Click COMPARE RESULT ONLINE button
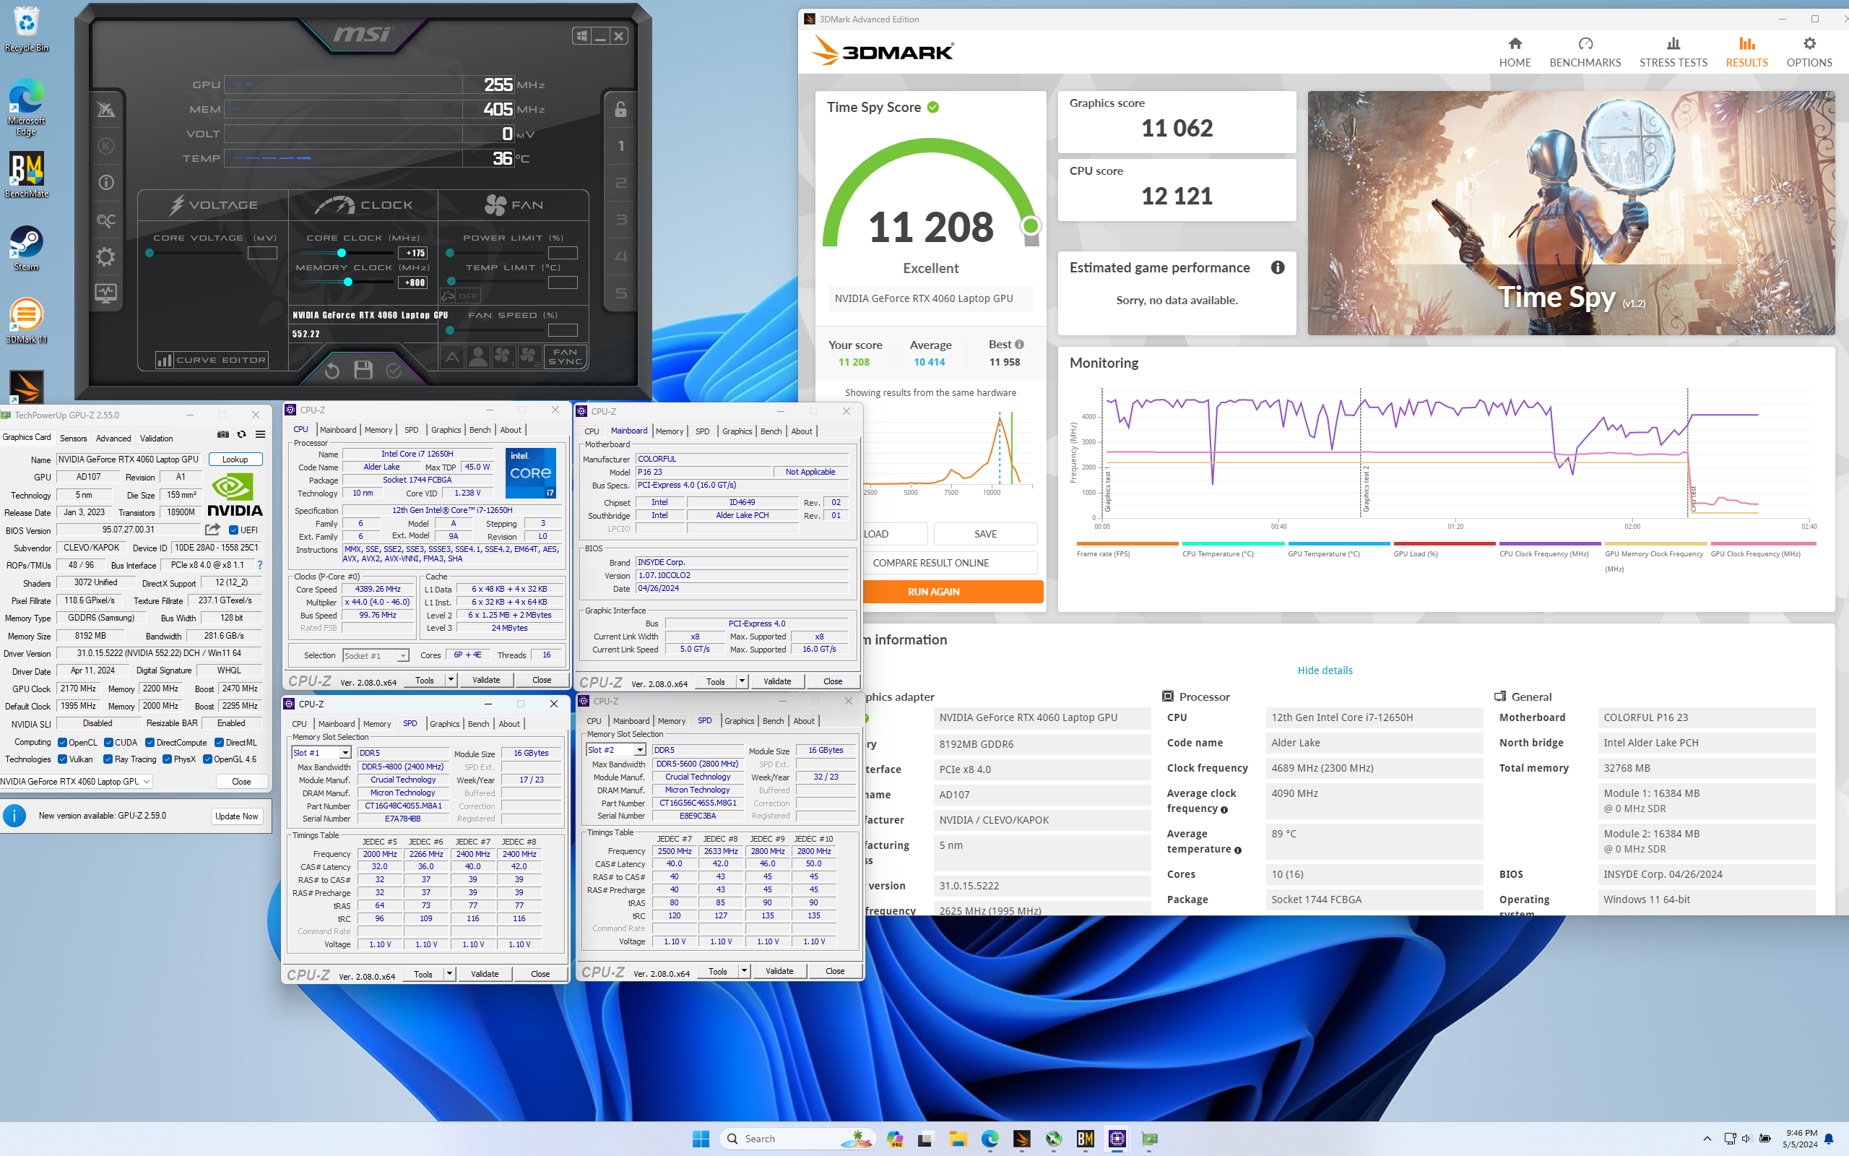Viewport: 1849px width, 1156px height. coord(930,563)
